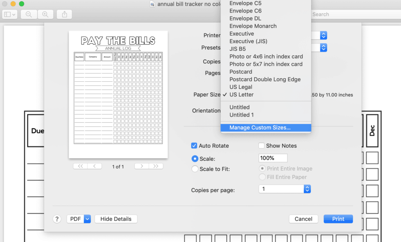Go to previous preview page
The image size is (401, 242).
pos(95,166)
